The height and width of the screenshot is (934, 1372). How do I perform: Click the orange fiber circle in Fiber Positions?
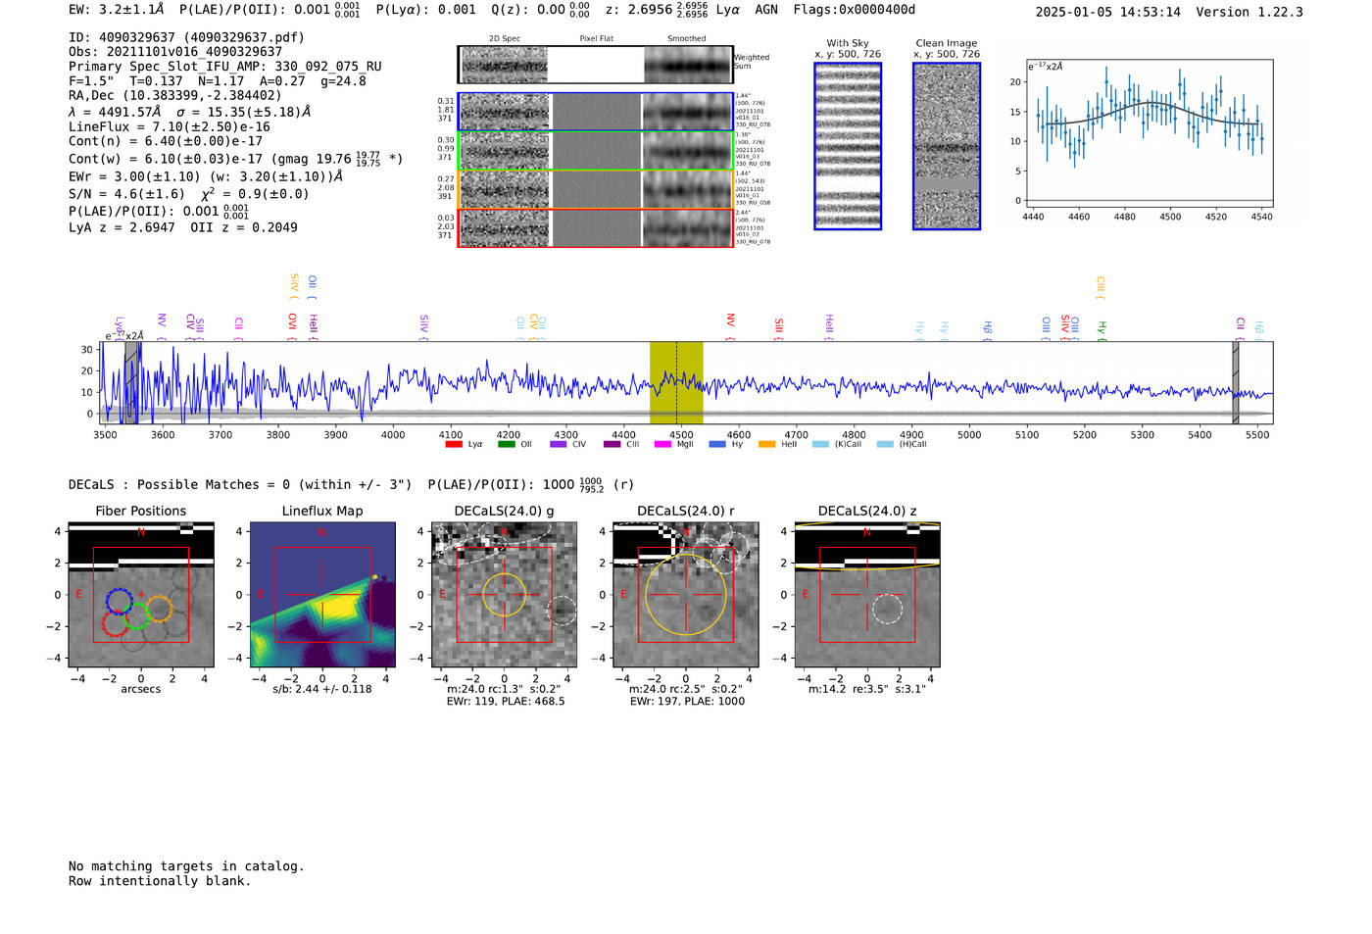click(x=159, y=609)
